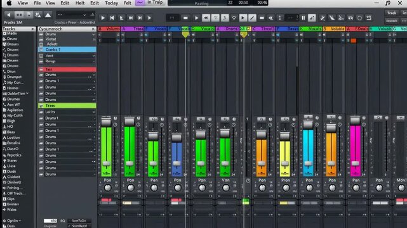
Task: Expand the Voct row chevron
Action: [x=93, y=56]
